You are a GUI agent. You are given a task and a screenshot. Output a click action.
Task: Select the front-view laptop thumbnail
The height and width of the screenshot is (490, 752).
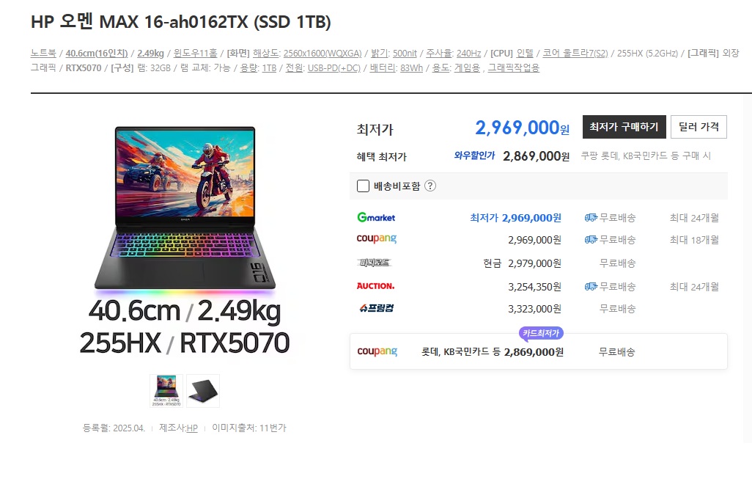point(166,391)
